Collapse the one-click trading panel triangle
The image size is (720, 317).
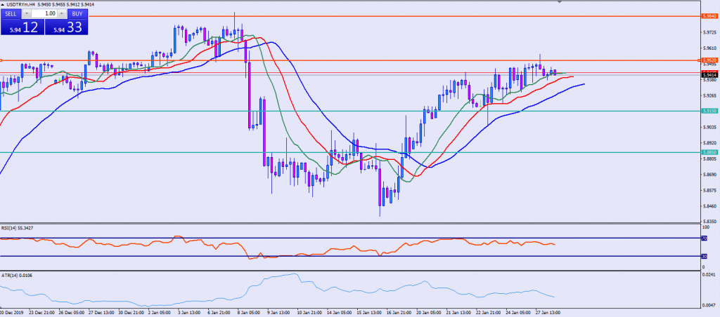tap(2, 4)
